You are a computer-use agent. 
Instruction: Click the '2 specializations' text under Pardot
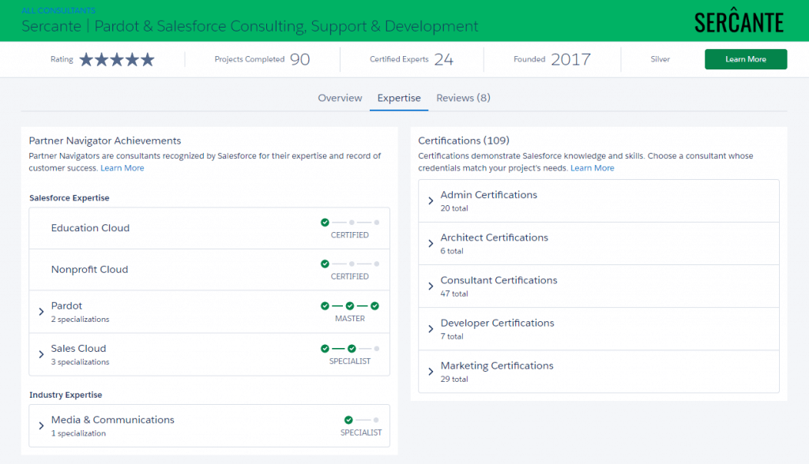(x=80, y=319)
